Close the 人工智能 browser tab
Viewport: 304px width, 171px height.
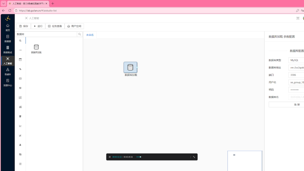pyautogui.click(x=46, y=4)
